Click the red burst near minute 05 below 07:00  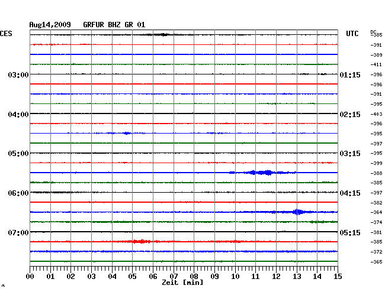click(141, 242)
